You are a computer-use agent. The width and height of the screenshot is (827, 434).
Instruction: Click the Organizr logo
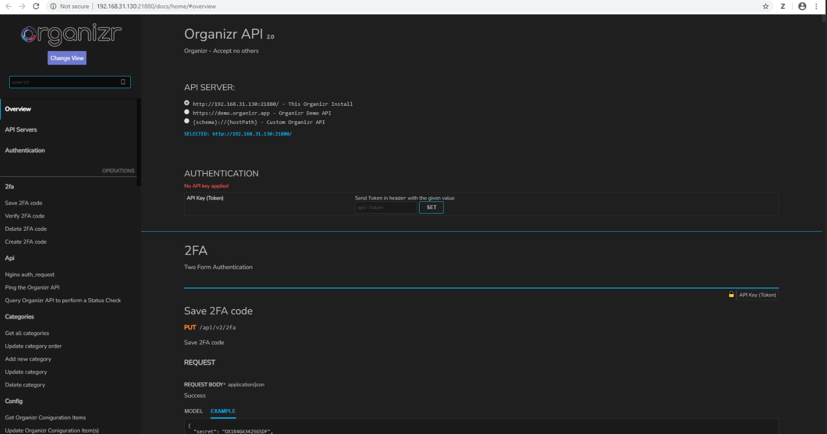tap(71, 34)
